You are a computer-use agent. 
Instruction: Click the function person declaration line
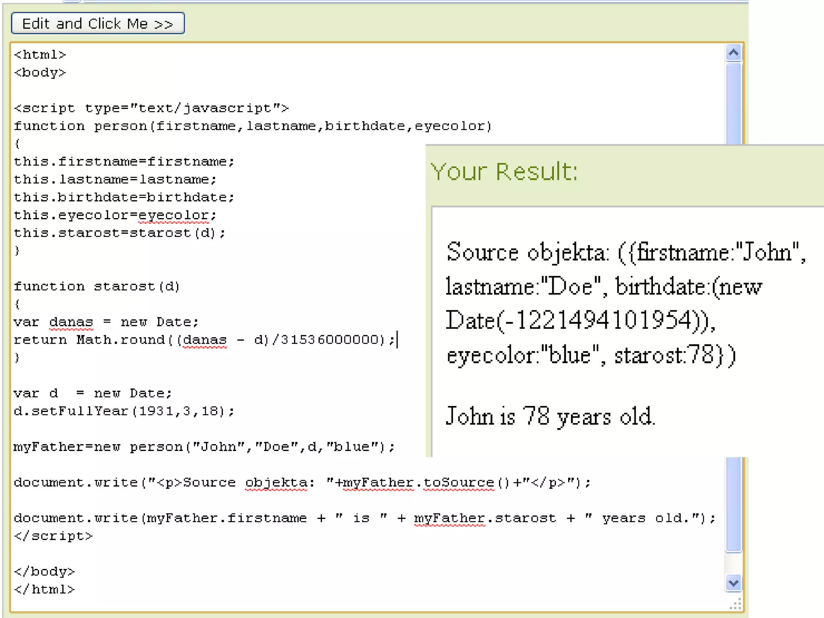(x=252, y=126)
